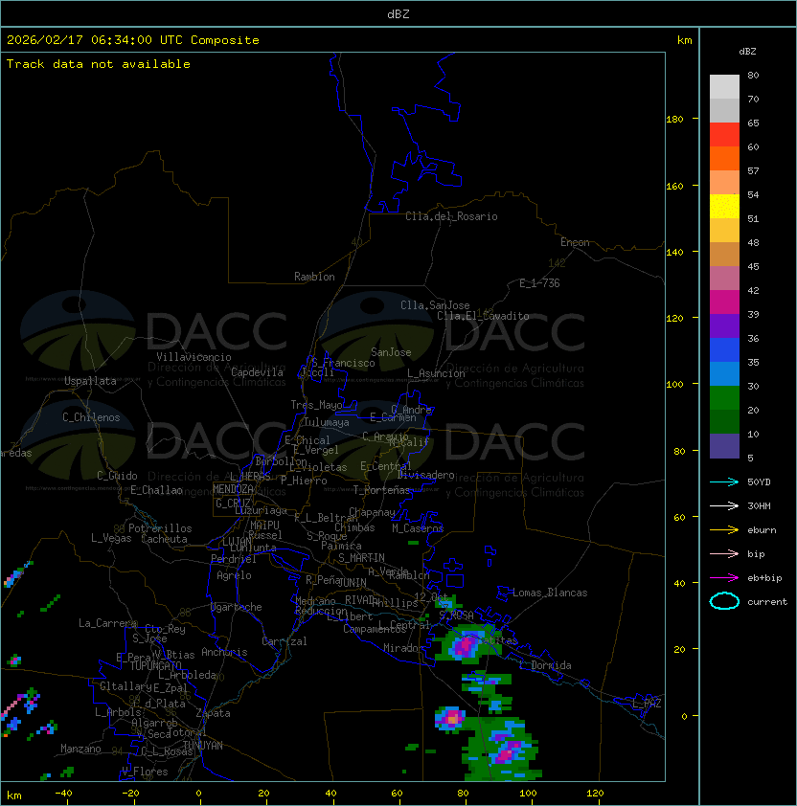
Task: Click the yellow eburn arrow legend icon
Action: coord(724,529)
